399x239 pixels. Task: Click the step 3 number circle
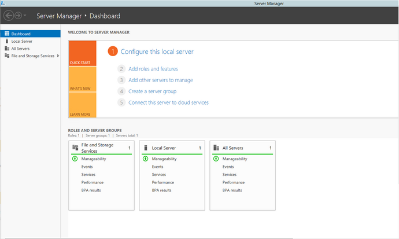click(121, 80)
